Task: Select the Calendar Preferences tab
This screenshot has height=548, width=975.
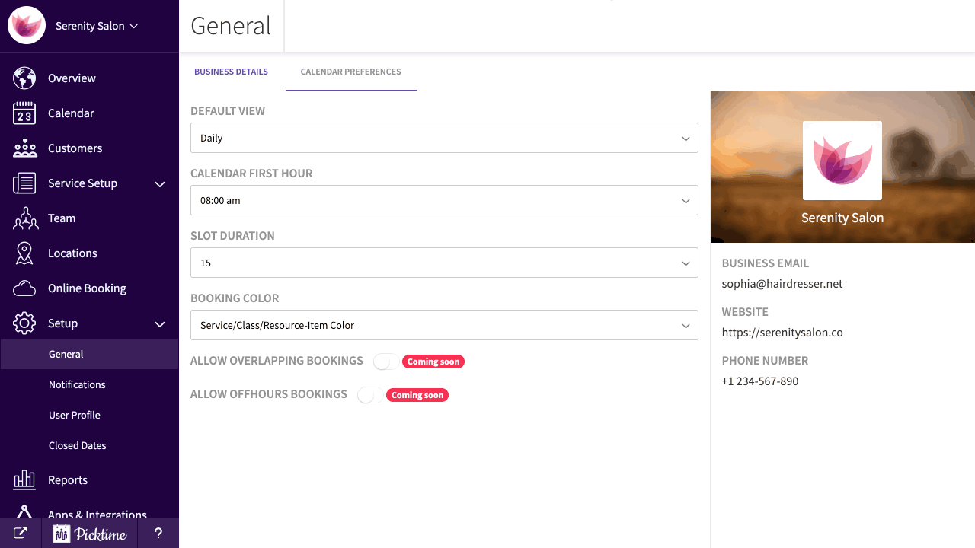Action: point(350,72)
